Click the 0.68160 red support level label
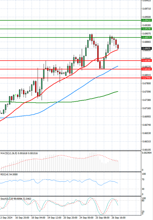This screenshot has height=220, width=153. point(147,69)
